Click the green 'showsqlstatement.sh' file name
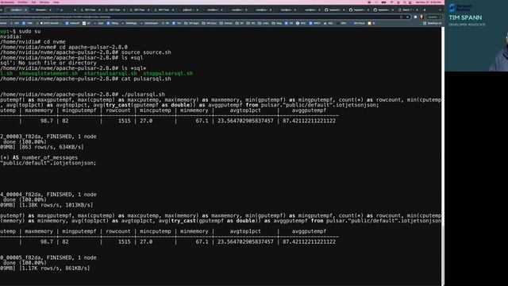 48,74
